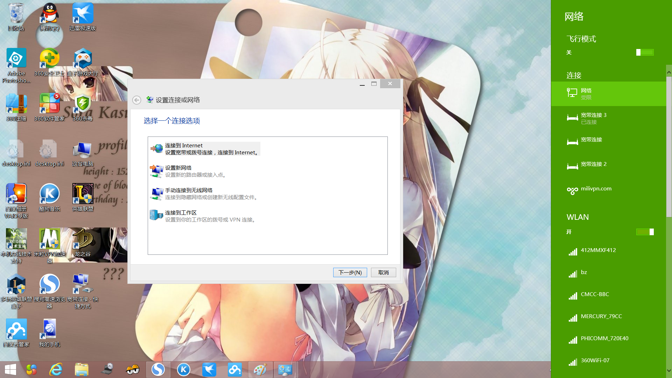Open 搜狗高速浏览器 desktop icon
The image size is (672, 378).
(x=49, y=291)
